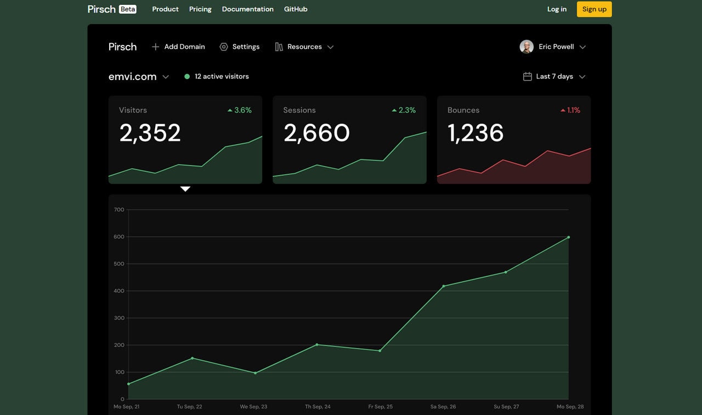Click the Mo Sep, 28 chart data point
Screen dimensions: 702x415
click(x=569, y=237)
